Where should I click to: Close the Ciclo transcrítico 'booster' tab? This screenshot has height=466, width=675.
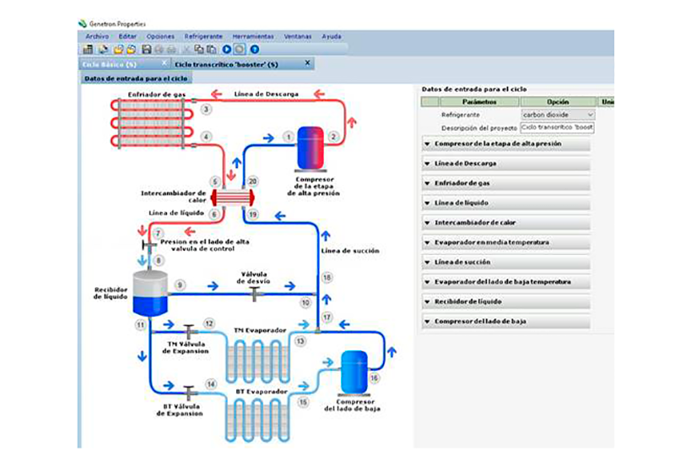click(307, 62)
